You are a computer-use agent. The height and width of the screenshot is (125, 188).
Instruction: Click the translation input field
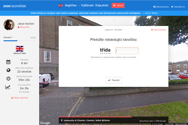(127, 51)
